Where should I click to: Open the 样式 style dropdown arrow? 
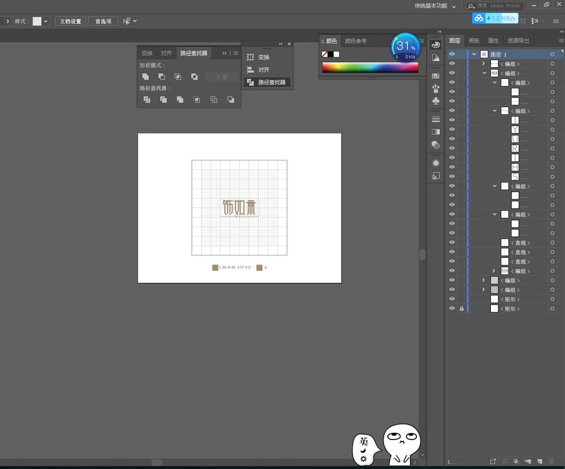pos(46,21)
